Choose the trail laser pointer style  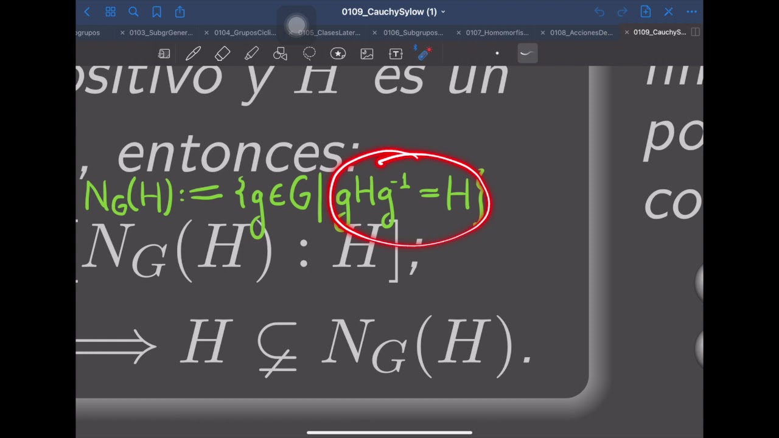coord(527,54)
